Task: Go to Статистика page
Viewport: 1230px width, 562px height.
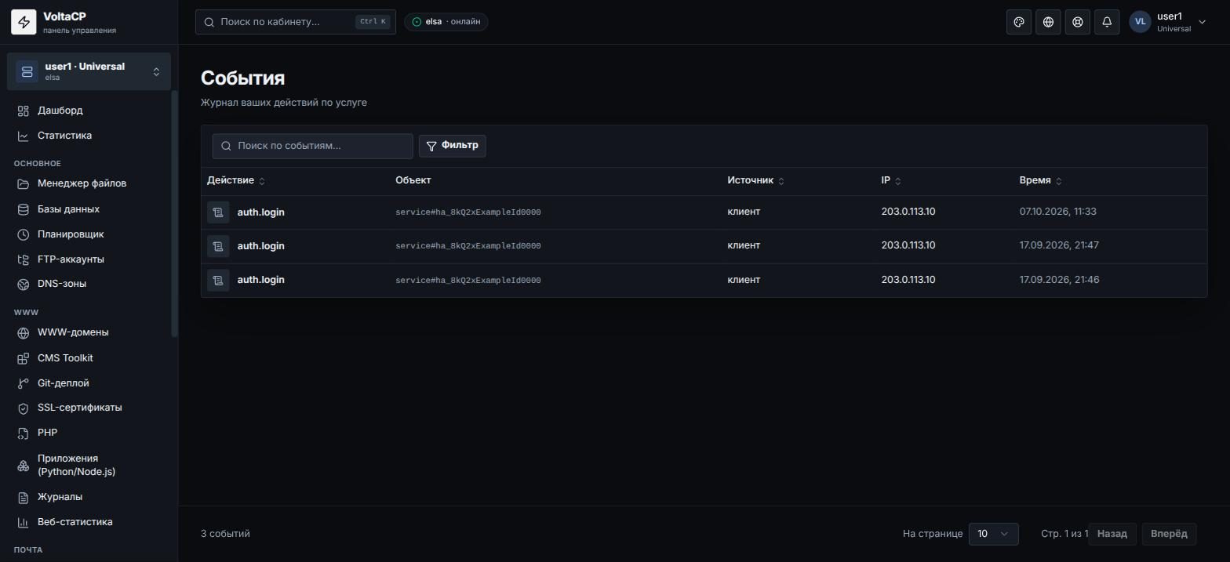Action: tap(89, 136)
